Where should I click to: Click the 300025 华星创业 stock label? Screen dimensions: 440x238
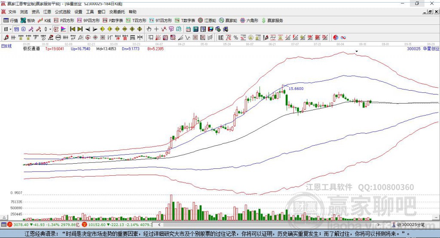(423, 49)
